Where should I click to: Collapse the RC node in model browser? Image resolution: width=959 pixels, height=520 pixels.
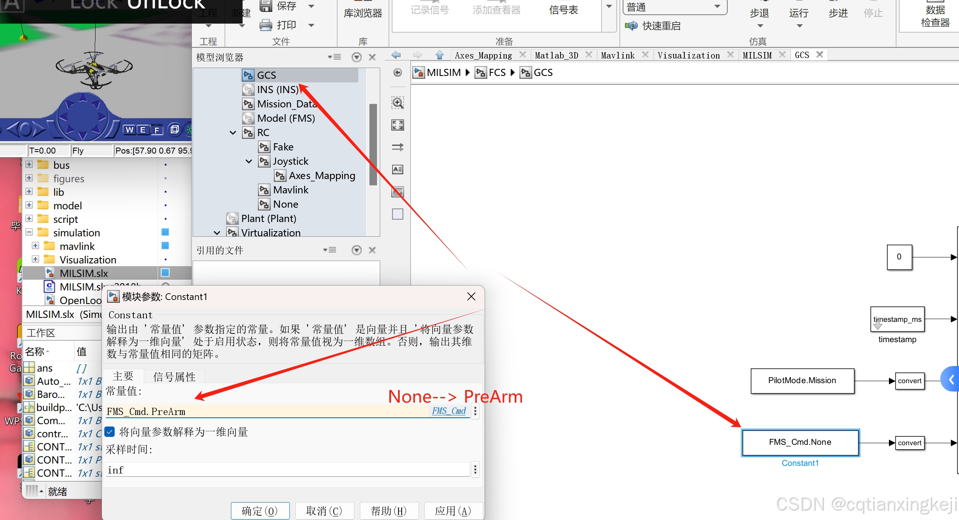click(x=233, y=132)
